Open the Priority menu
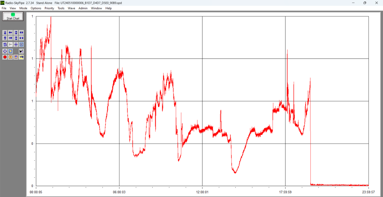Viewport: 383px width, 197px height. (49, 8)
